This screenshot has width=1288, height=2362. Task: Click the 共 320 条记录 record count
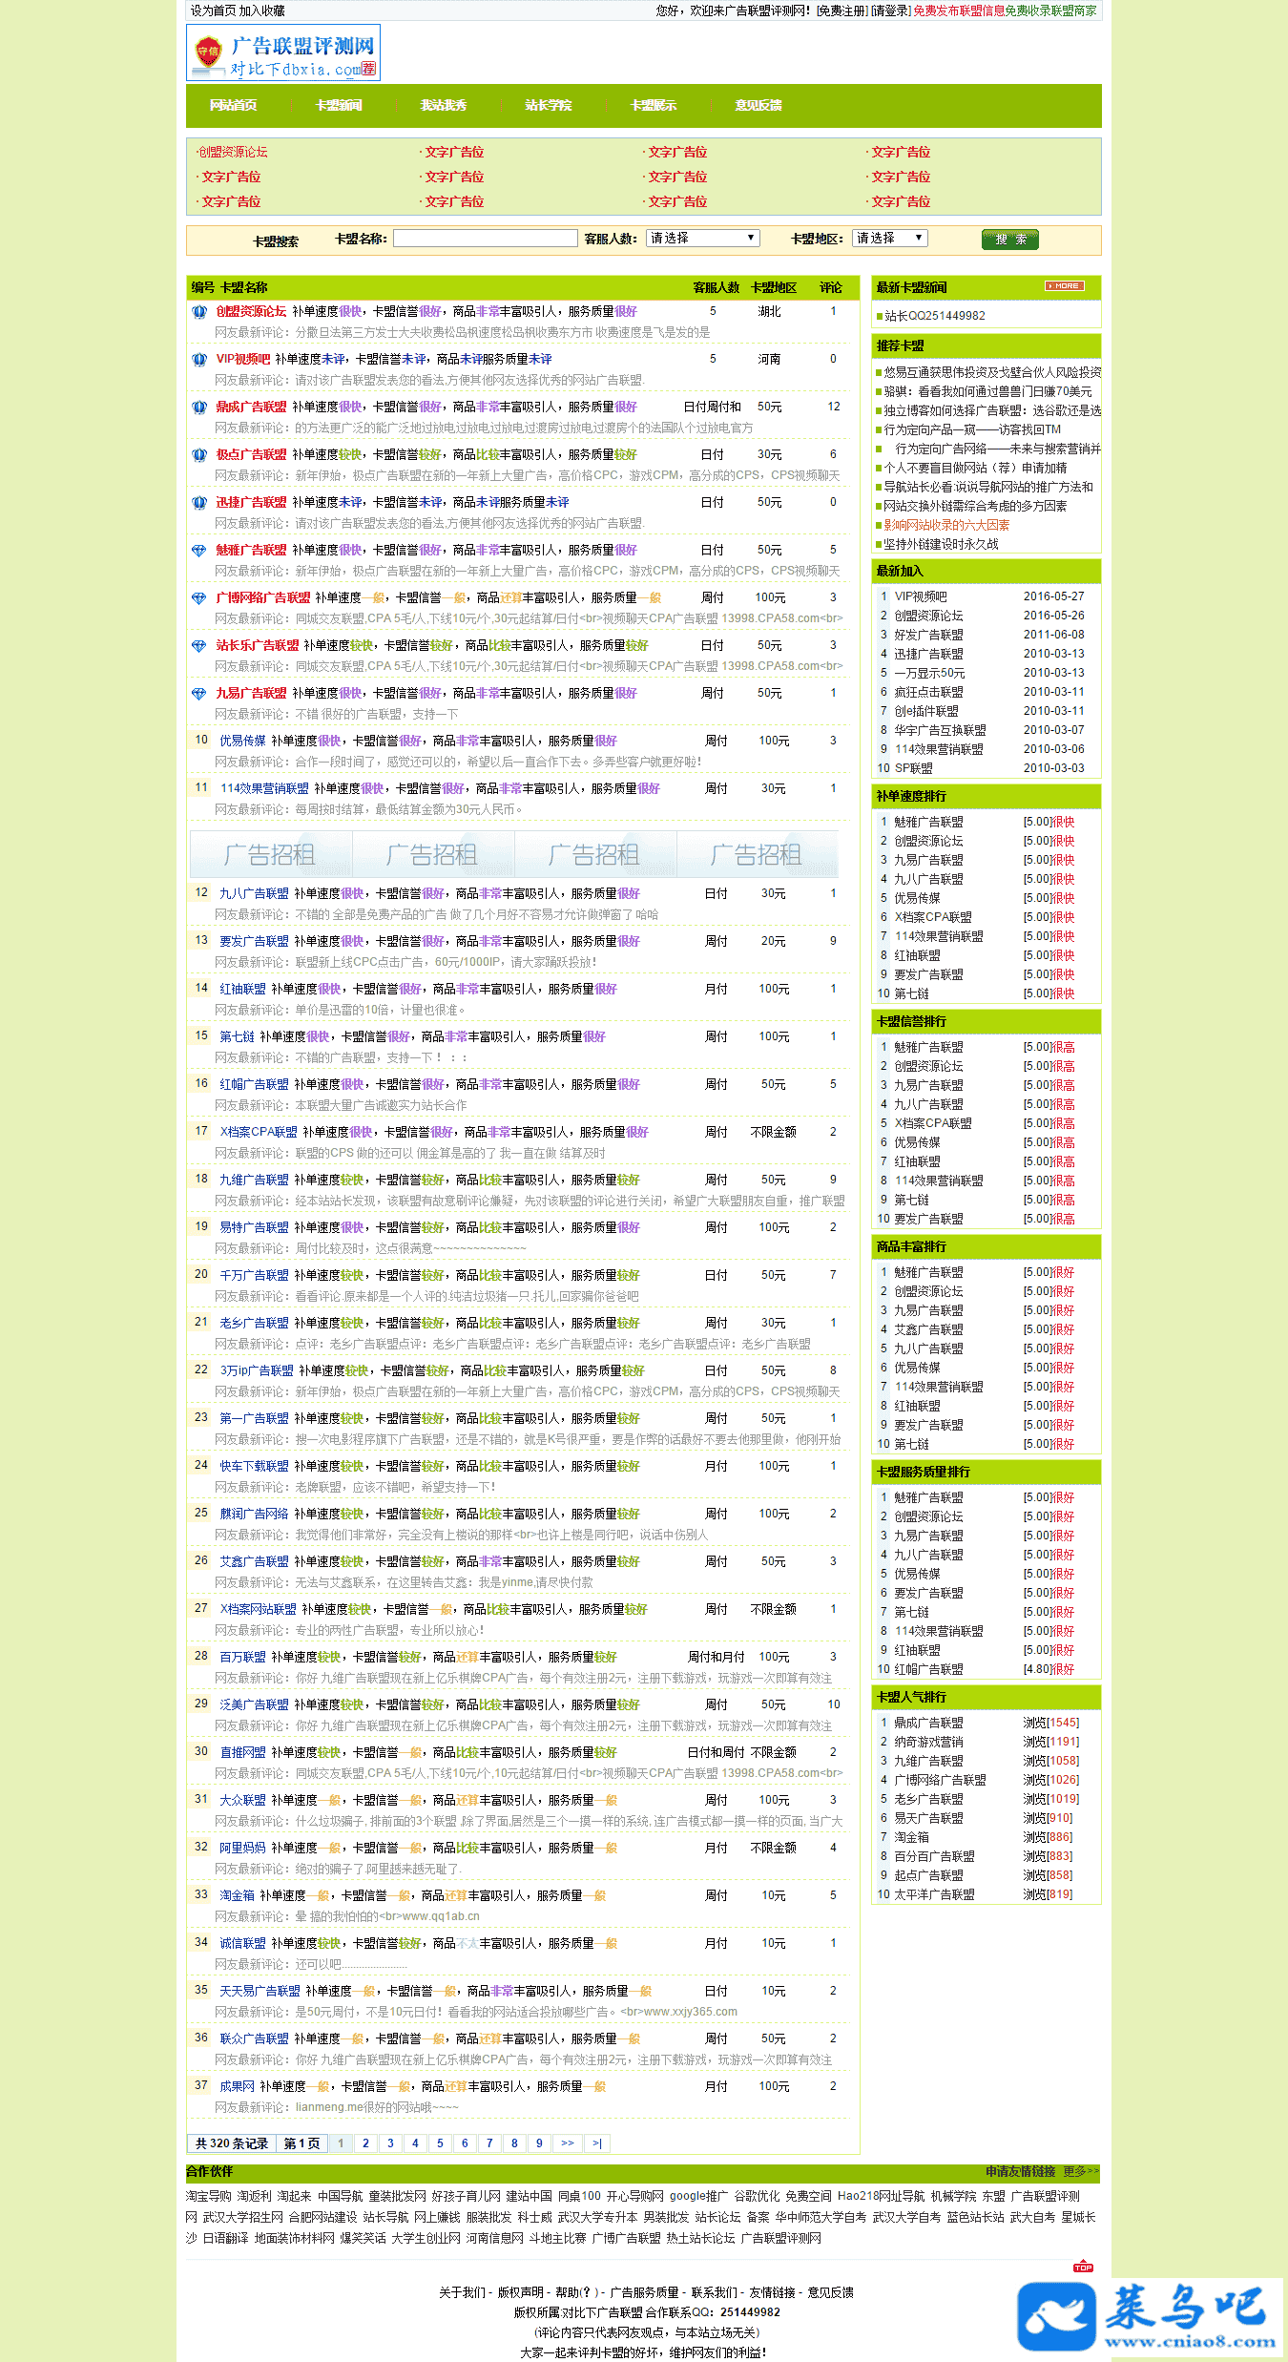click(232, 2143)
